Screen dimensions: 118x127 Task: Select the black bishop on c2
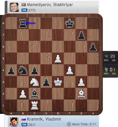click(x=35, y=94)
